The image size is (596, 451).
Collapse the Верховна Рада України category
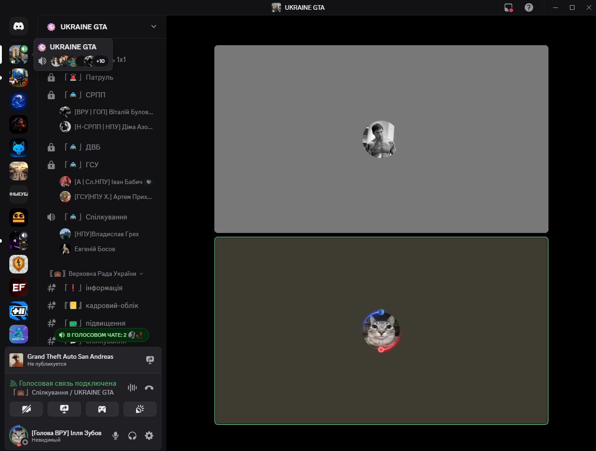point(96,273)
